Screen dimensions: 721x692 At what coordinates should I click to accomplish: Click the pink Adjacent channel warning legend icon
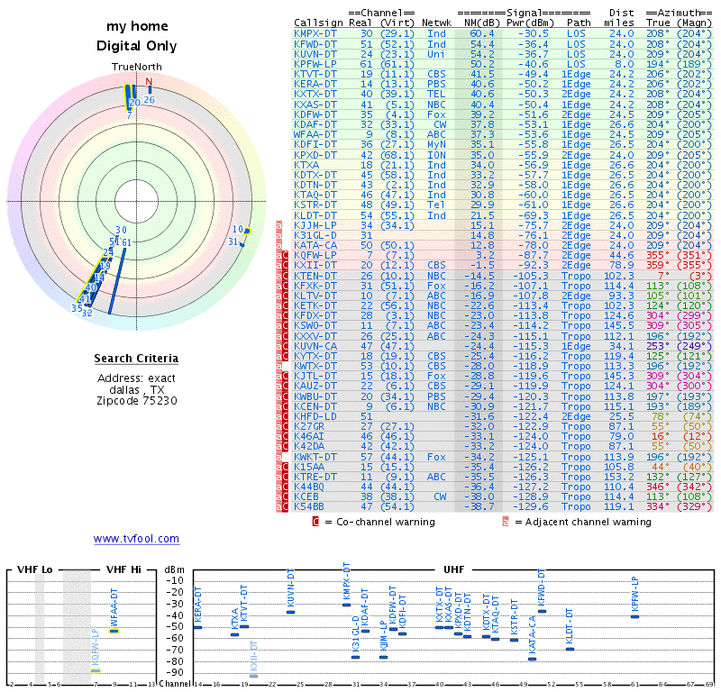(506, 522)
